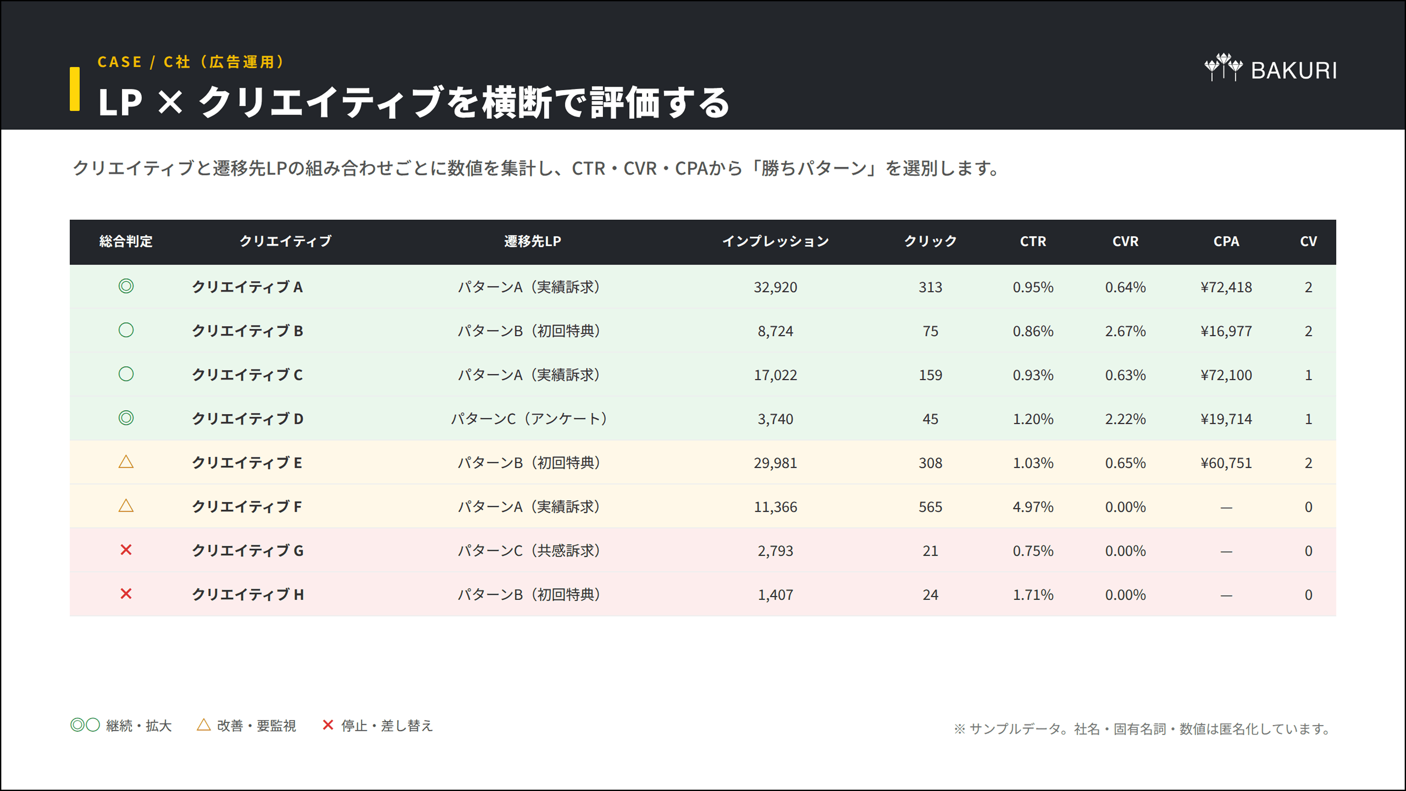Click triangle warning icon for クリエイティブ E
The width and height of the screenshot is (1406, 791).
pos(126,462)
